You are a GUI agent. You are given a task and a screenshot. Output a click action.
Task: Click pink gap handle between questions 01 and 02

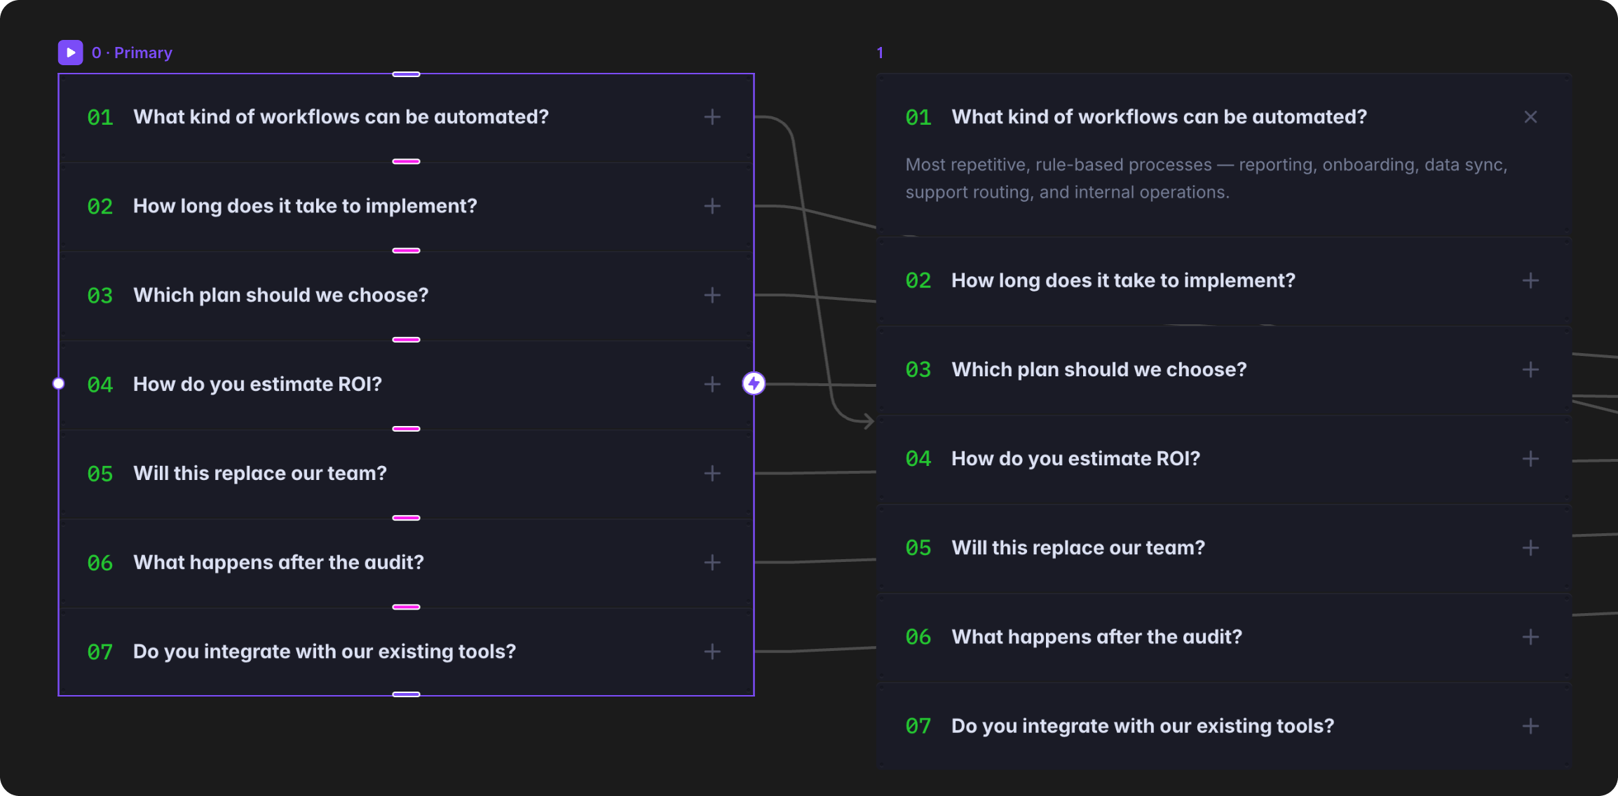(x=406, y=162)
